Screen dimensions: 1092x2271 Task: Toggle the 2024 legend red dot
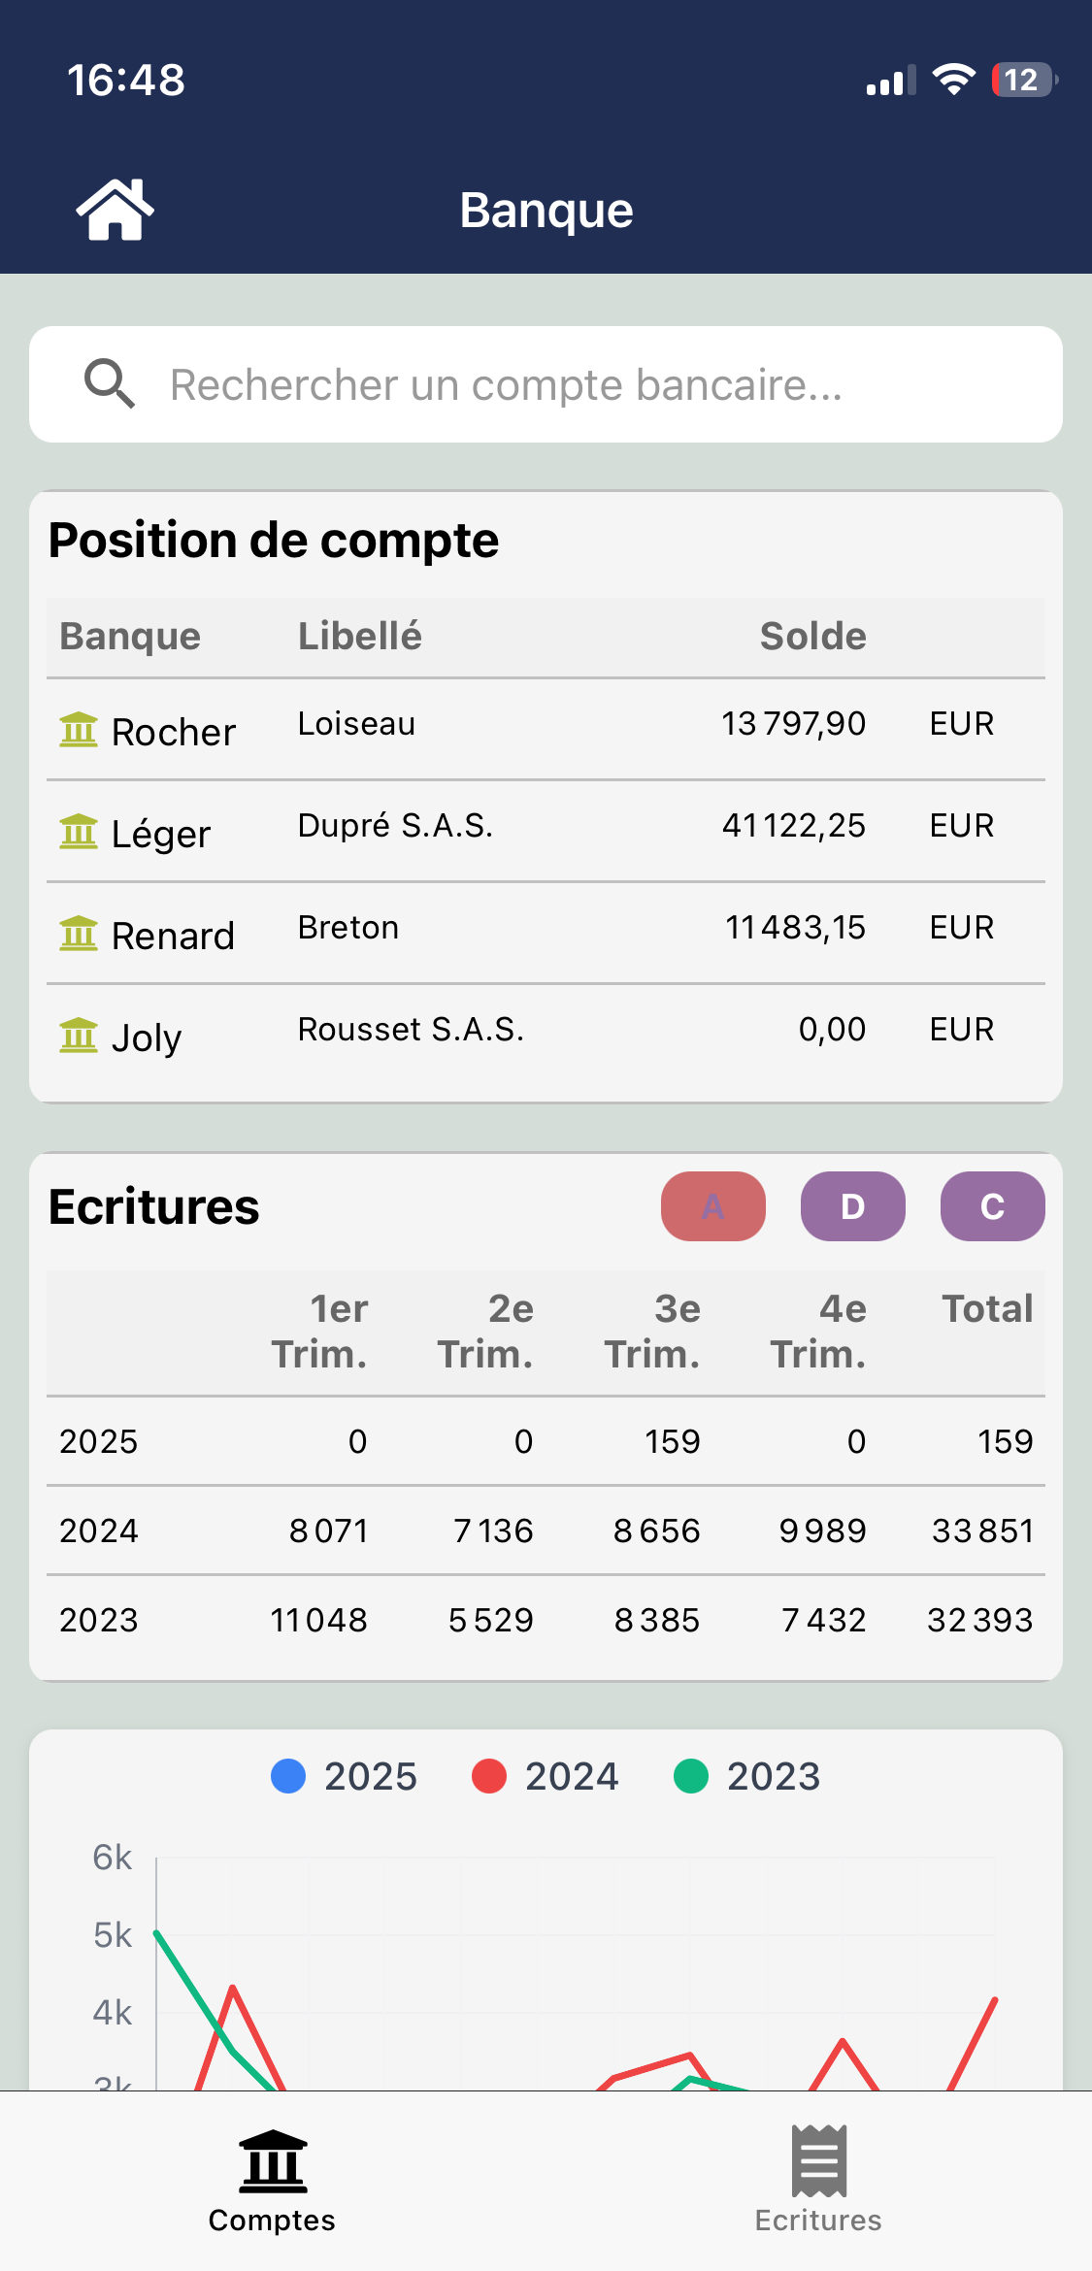click(x=489, y=1776)
